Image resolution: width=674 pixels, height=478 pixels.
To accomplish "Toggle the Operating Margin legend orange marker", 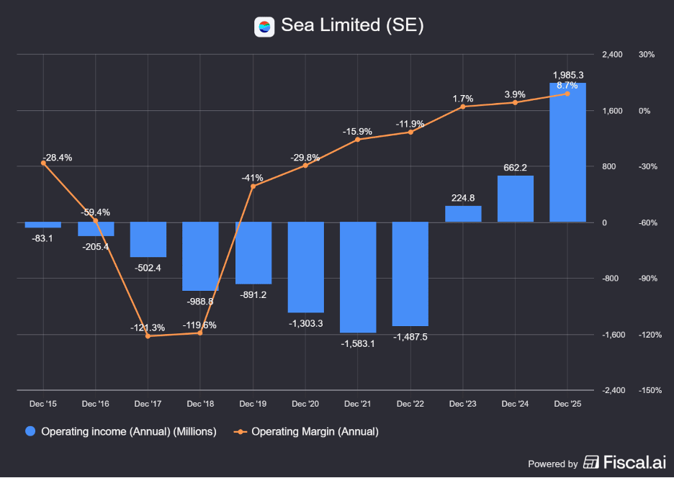I will [x=240, y=432].
